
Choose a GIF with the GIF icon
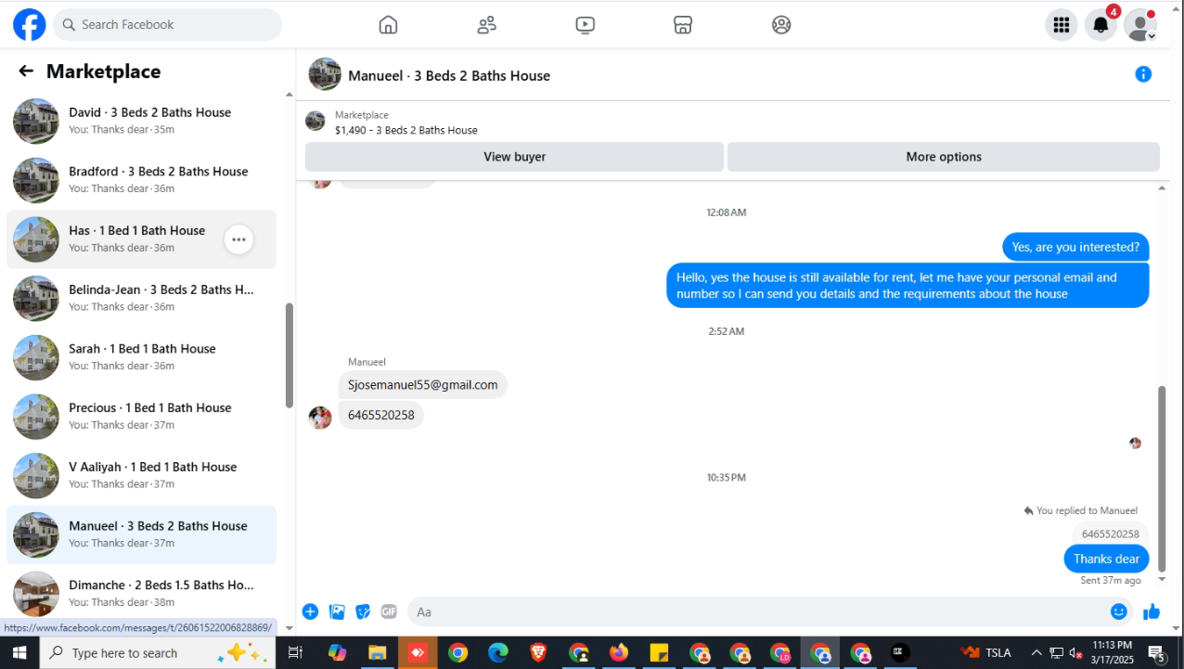point(389,611)
